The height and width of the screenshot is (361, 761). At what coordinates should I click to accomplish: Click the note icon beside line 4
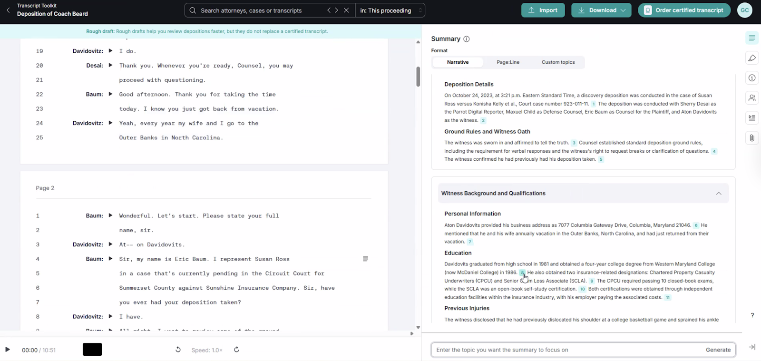(365, 259)
